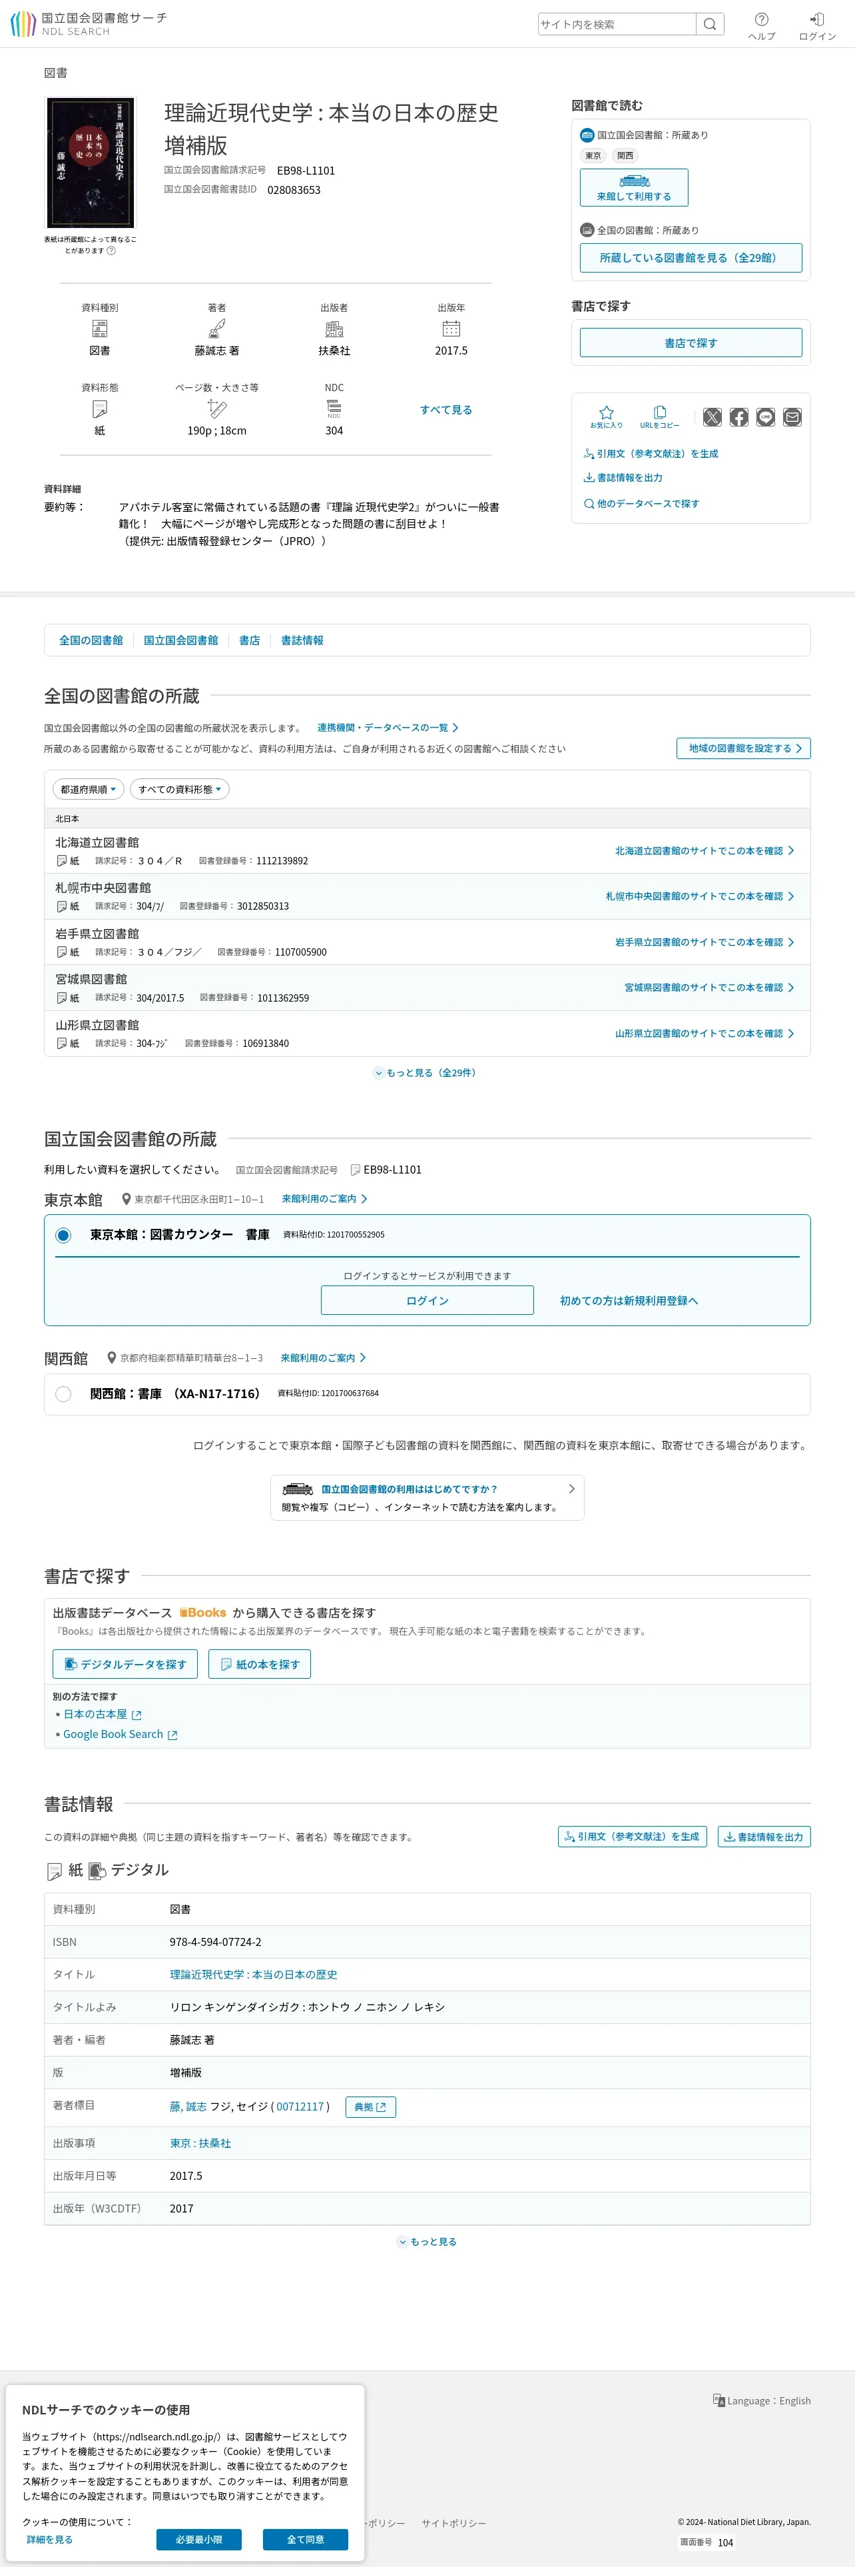This screenshot has height=2567, width=855.
Task: Click the publisher 扶桑社 building icon
Action: pyautogui.click(x=334, y=329)
